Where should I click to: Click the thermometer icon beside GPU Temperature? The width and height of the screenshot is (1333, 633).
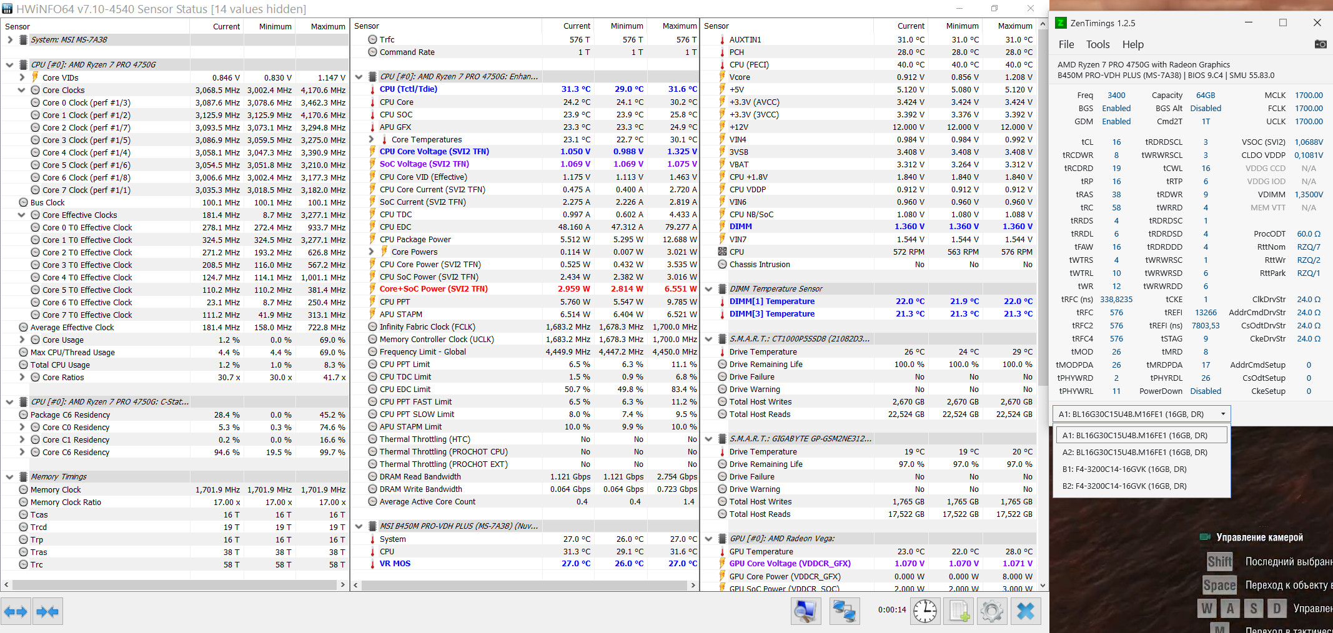[x=722, y=551]
